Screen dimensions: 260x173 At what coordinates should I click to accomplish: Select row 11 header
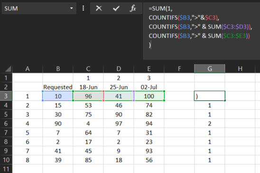6,169
